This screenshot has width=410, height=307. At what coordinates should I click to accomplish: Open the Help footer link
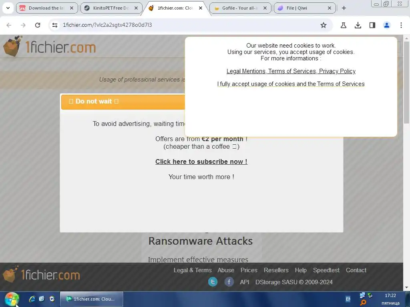tap(301, 270)
